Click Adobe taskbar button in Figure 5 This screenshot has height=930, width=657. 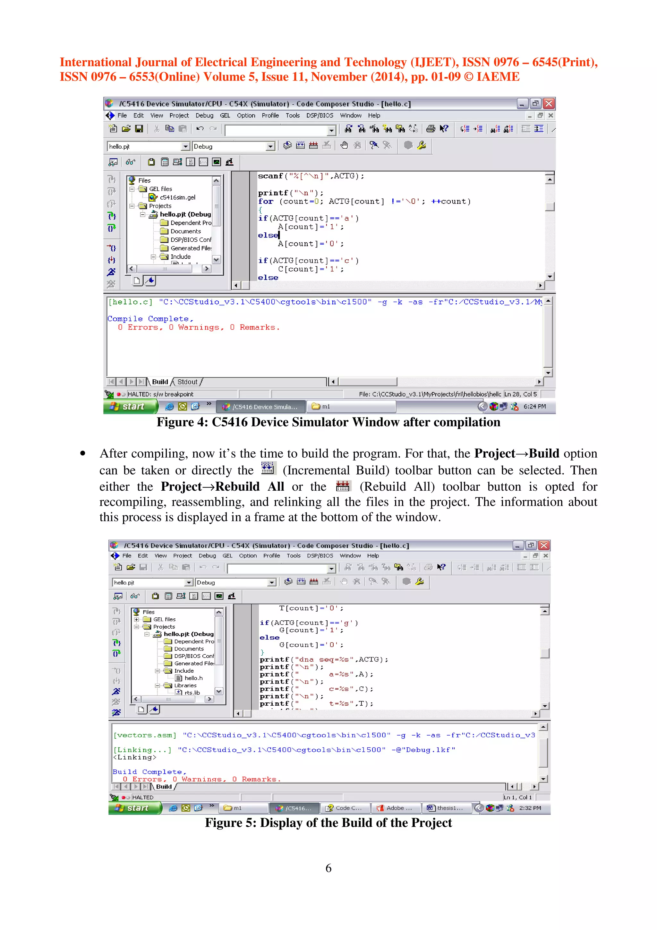pyautogui.click(x=396, y=808)
